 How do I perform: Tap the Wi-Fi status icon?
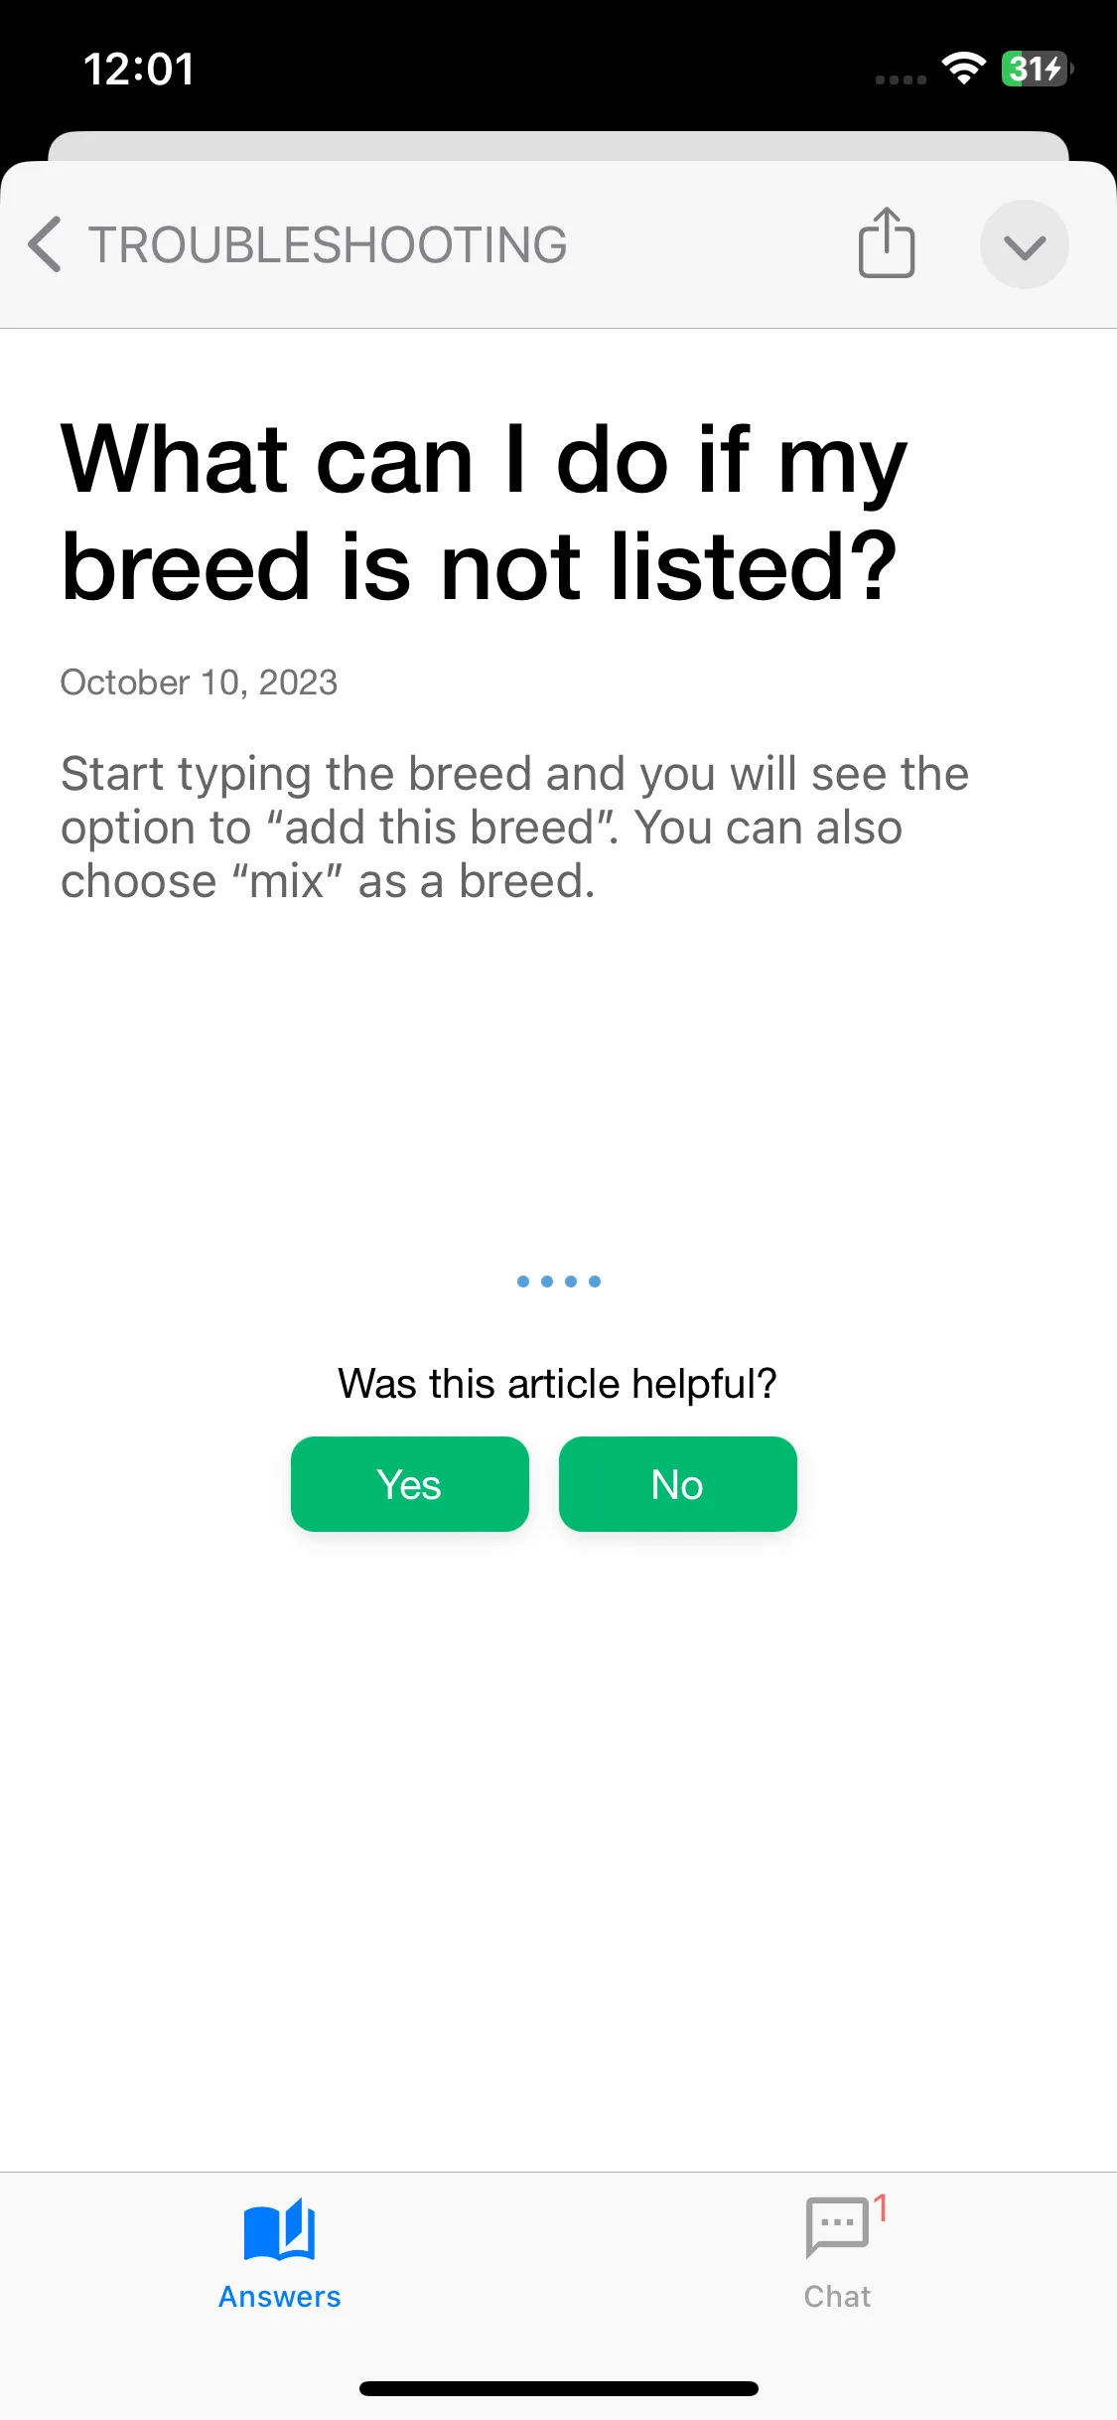(x=963, y=69)
